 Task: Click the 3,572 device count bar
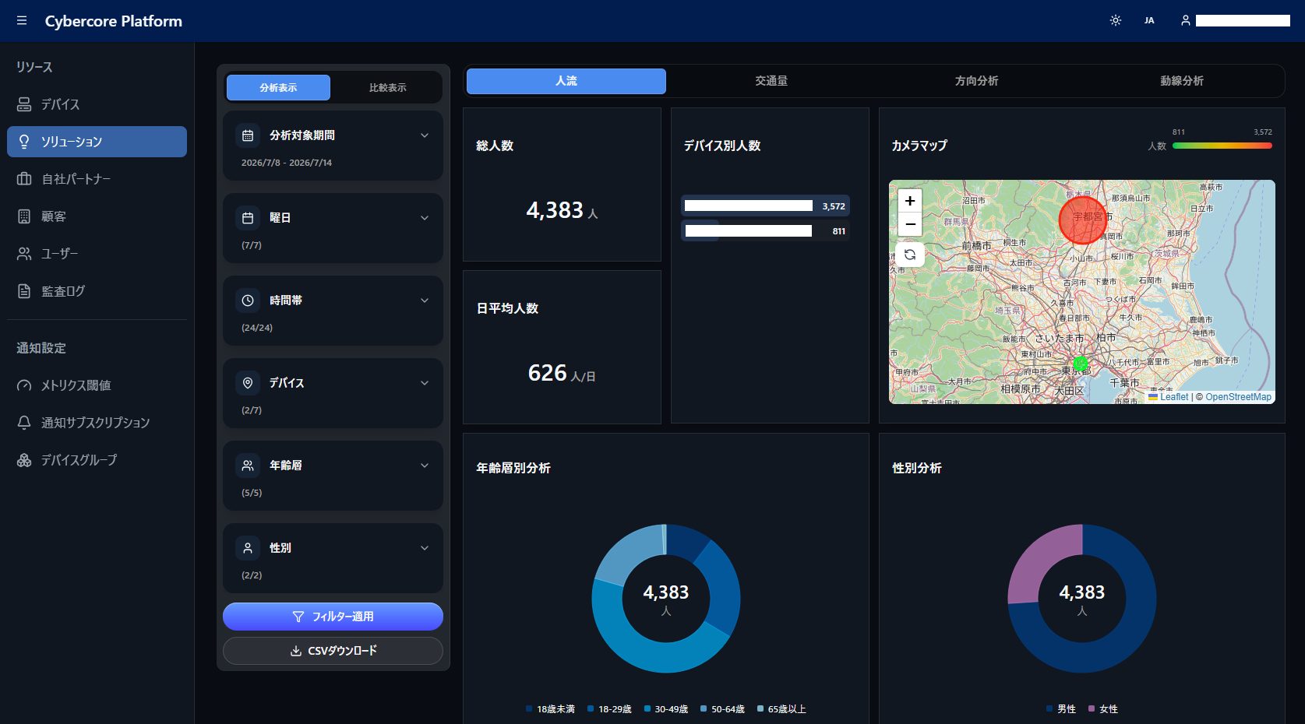click(x=765, y=206)
